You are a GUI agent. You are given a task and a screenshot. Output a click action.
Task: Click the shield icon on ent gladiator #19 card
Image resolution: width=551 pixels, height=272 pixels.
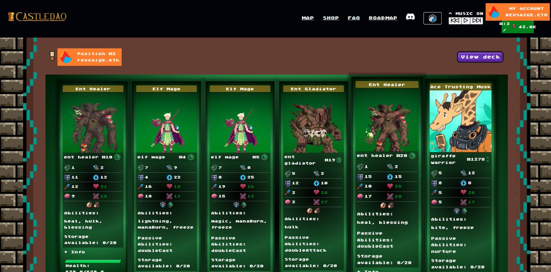click(287, 183)
